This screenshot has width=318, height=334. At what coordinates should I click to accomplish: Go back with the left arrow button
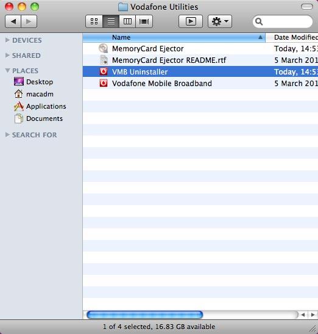(x=13, y=21)
